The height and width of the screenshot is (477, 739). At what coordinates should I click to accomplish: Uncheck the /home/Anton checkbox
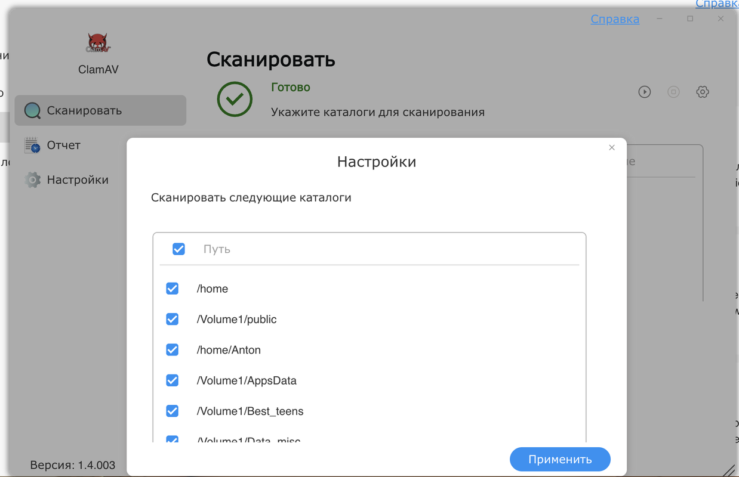tap(172, 349)
